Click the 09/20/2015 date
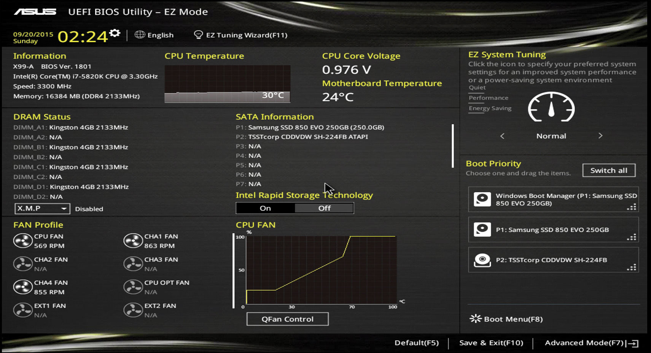Image resolution: width=651 pixels, height=353 pixels. pyautogui.click(x=33, y=34)
